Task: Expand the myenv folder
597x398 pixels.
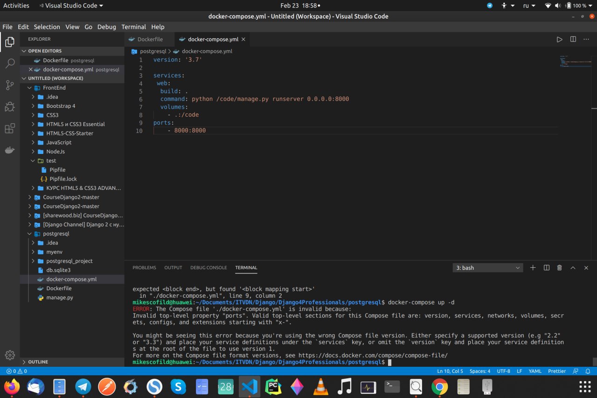Action: [72, 252]
